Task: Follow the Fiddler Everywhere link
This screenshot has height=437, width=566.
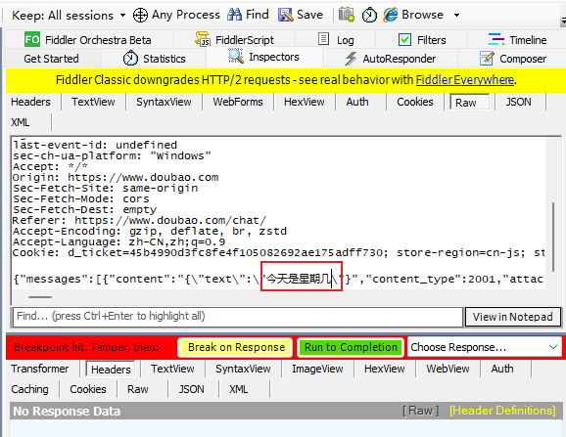Action: pos(464,79)
